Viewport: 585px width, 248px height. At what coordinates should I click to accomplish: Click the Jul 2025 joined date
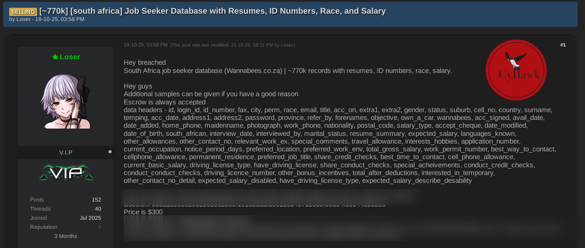(x=90, y=218)
